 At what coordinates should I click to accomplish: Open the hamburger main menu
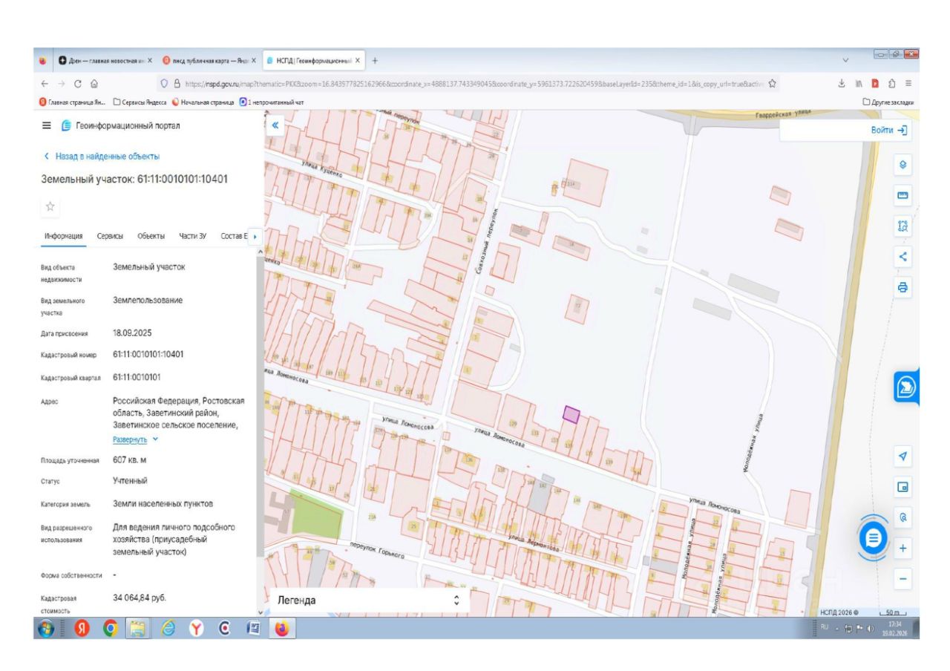(46, 126)
